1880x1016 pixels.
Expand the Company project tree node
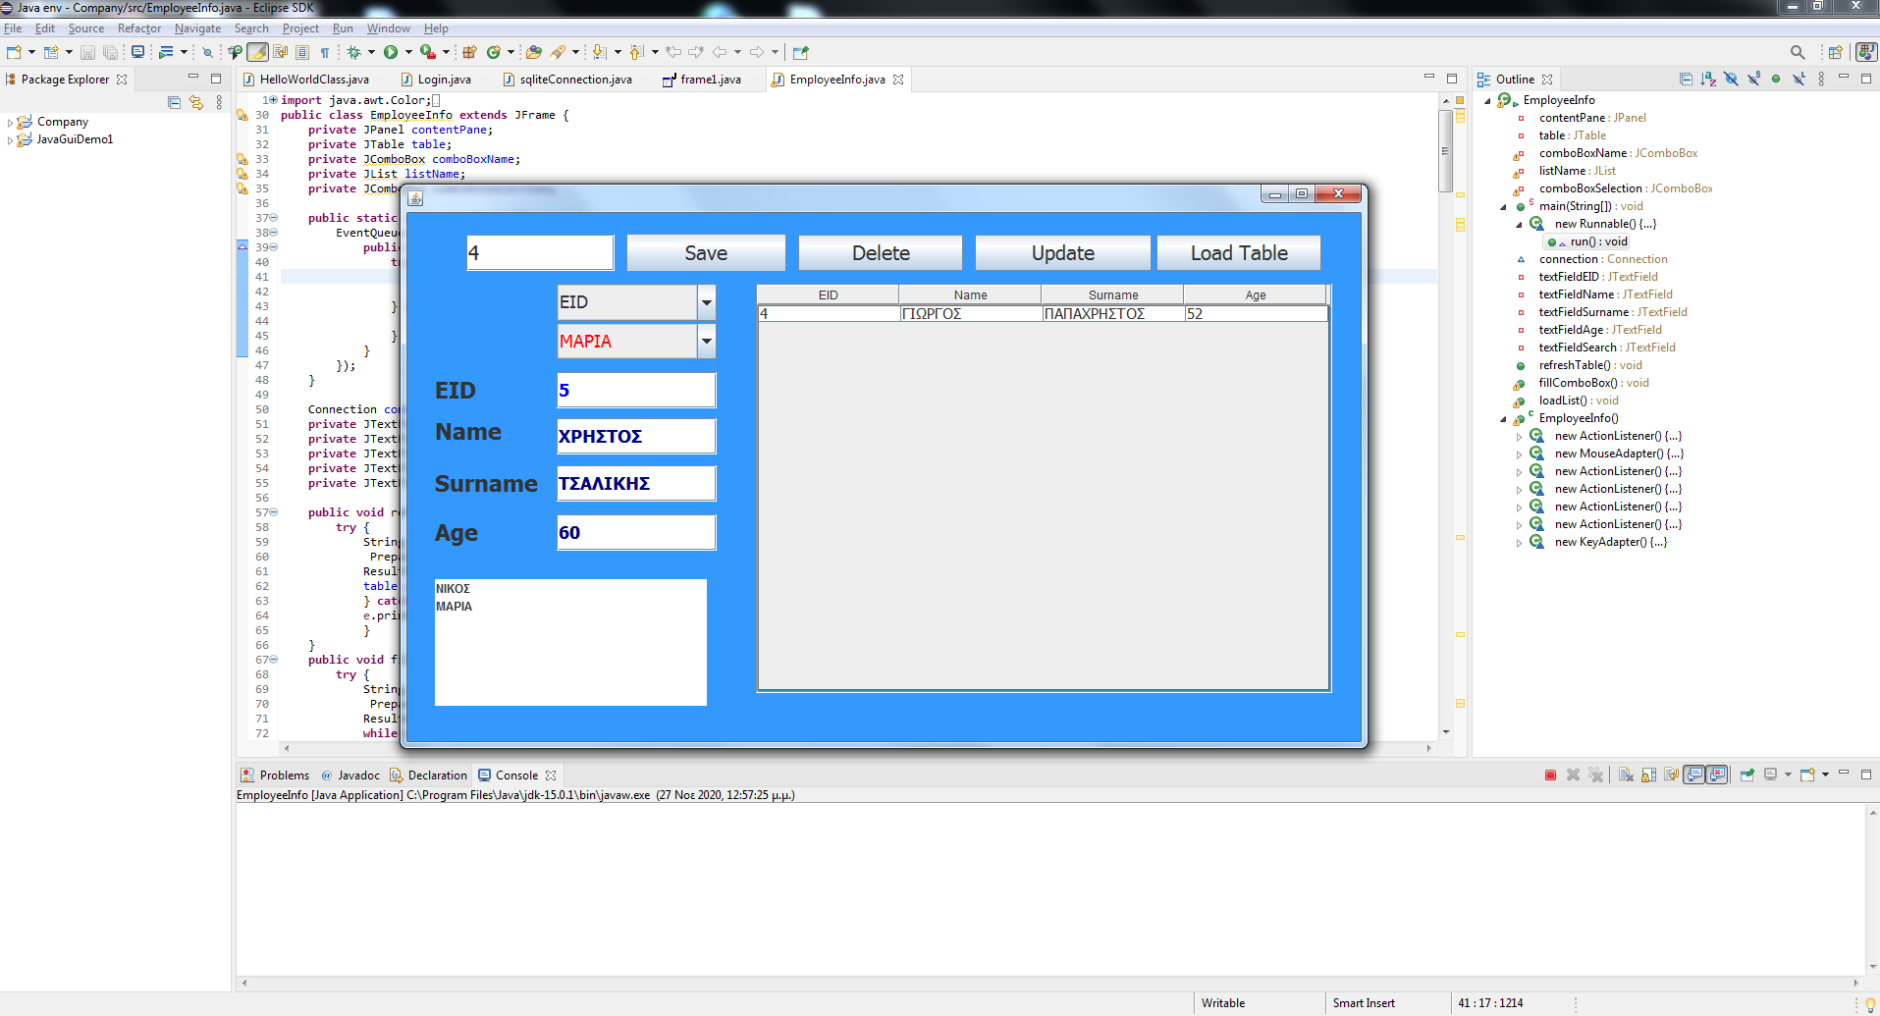pos(10,123)
